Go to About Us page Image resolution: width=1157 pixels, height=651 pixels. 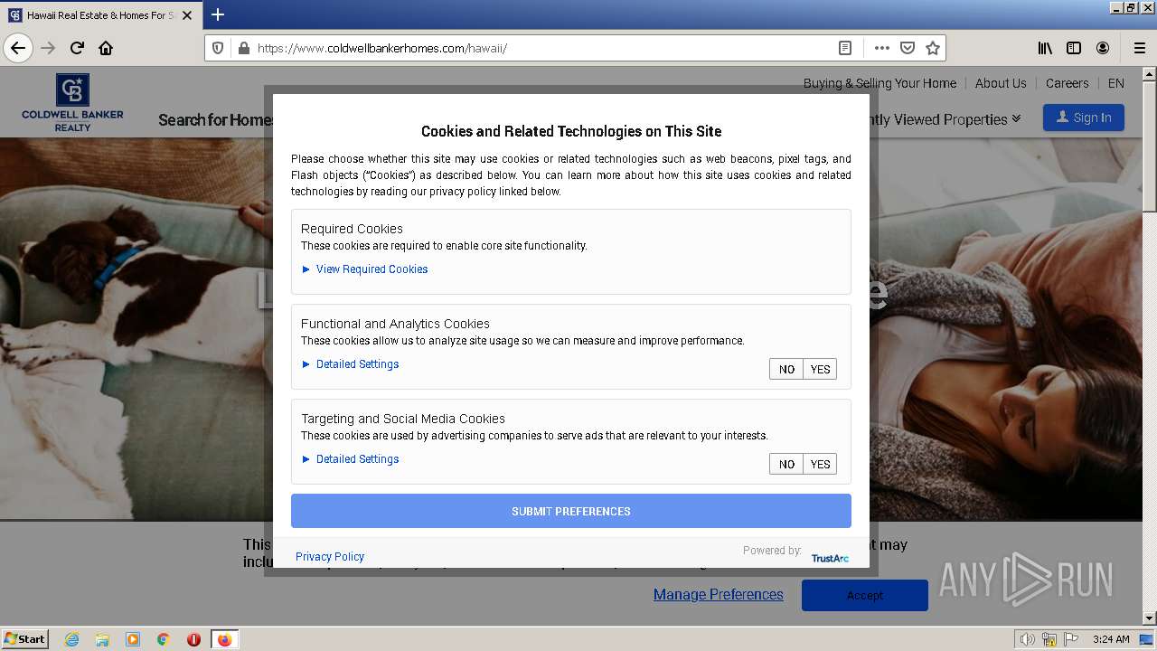click(1001, 83)
